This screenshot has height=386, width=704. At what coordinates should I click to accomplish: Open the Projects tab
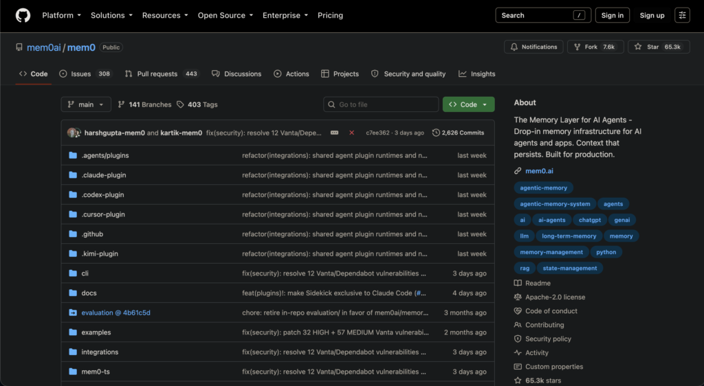[340, 74]
